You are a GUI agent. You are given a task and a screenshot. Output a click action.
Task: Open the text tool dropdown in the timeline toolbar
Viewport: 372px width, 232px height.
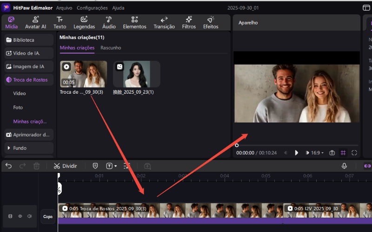point(112,166)
